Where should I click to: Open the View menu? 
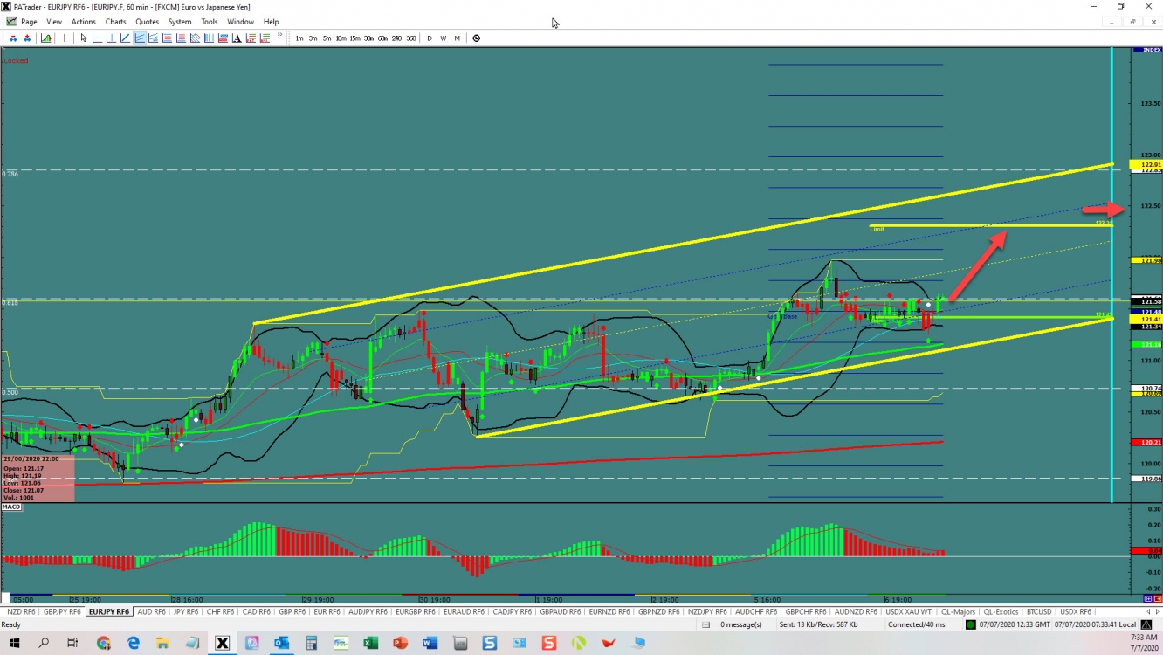[54, 22]
